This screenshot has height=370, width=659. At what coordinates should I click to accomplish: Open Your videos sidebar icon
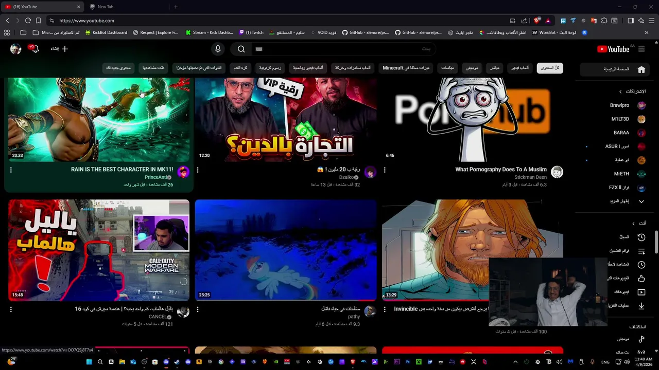pos(641,292)
